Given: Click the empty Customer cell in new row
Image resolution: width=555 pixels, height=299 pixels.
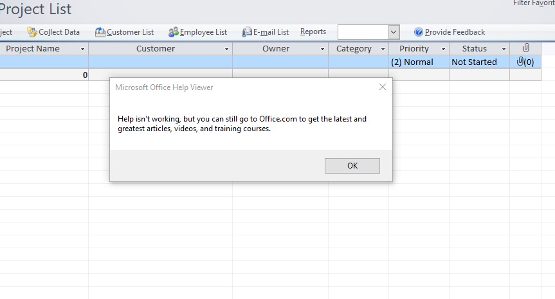Looking at the screenshot, I should click(x=160, y=62).
